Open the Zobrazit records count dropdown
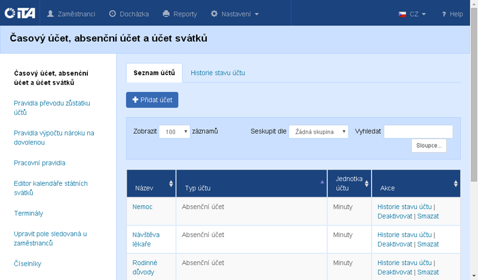478x280 pixels. point(174,131)
